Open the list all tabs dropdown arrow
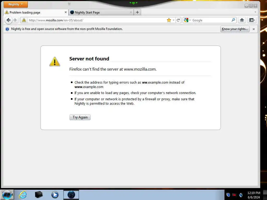 (255, 12)
